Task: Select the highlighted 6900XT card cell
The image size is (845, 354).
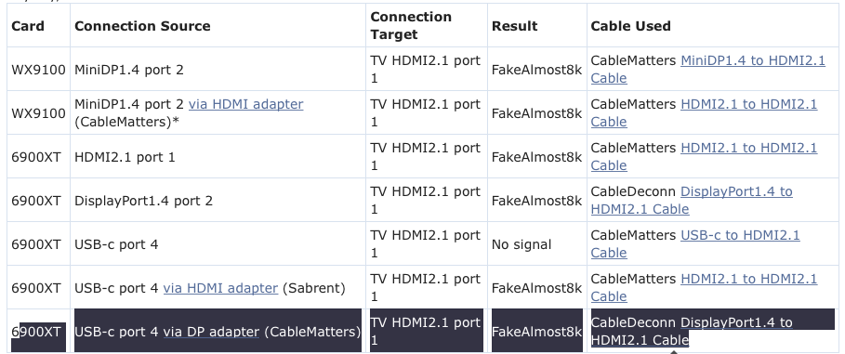Action: point(38,332)
